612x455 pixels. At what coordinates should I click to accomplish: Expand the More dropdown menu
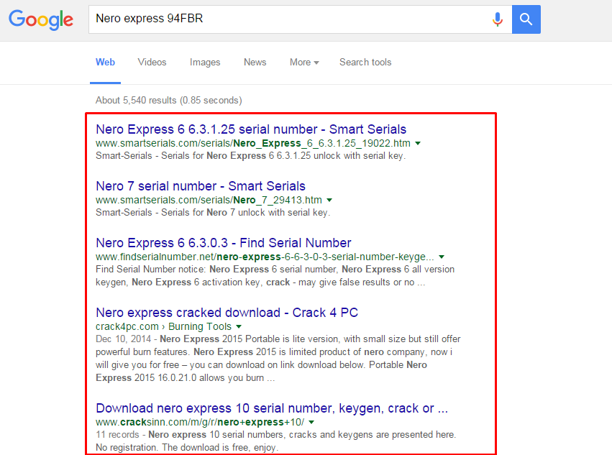click(x=304, y=62)
